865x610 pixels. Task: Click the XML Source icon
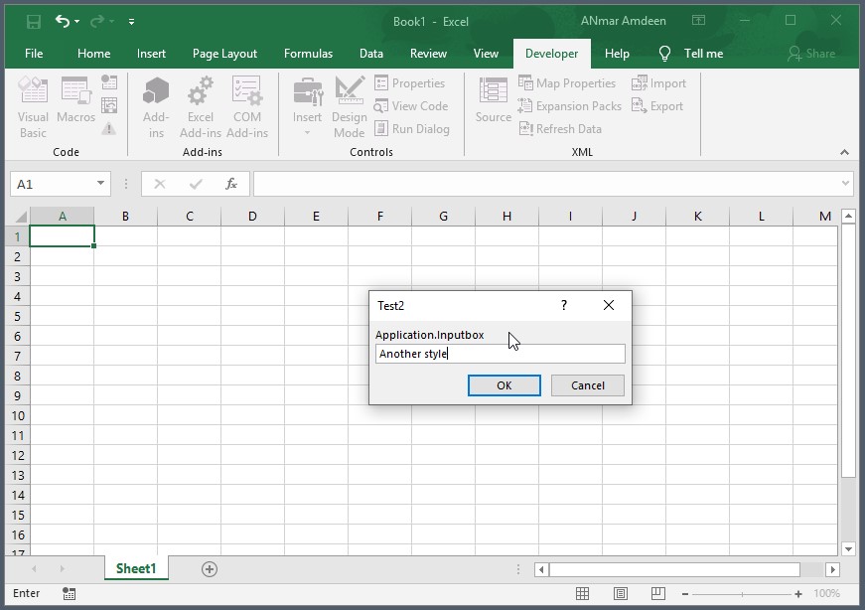[x=493, y=99]
